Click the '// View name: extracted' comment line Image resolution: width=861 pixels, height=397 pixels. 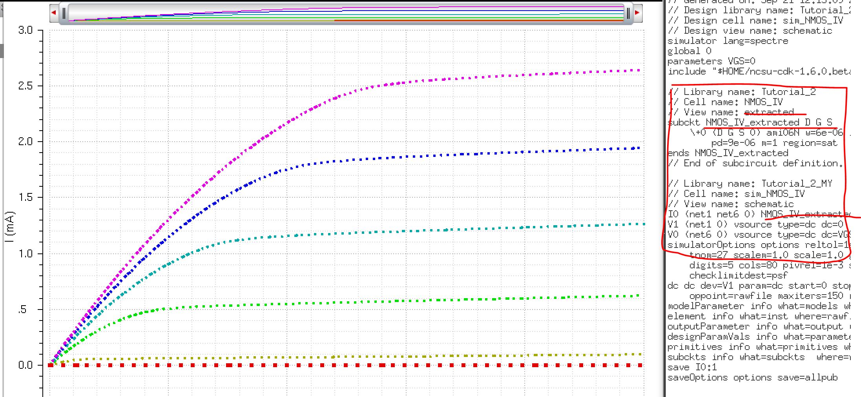click(731, 113)
